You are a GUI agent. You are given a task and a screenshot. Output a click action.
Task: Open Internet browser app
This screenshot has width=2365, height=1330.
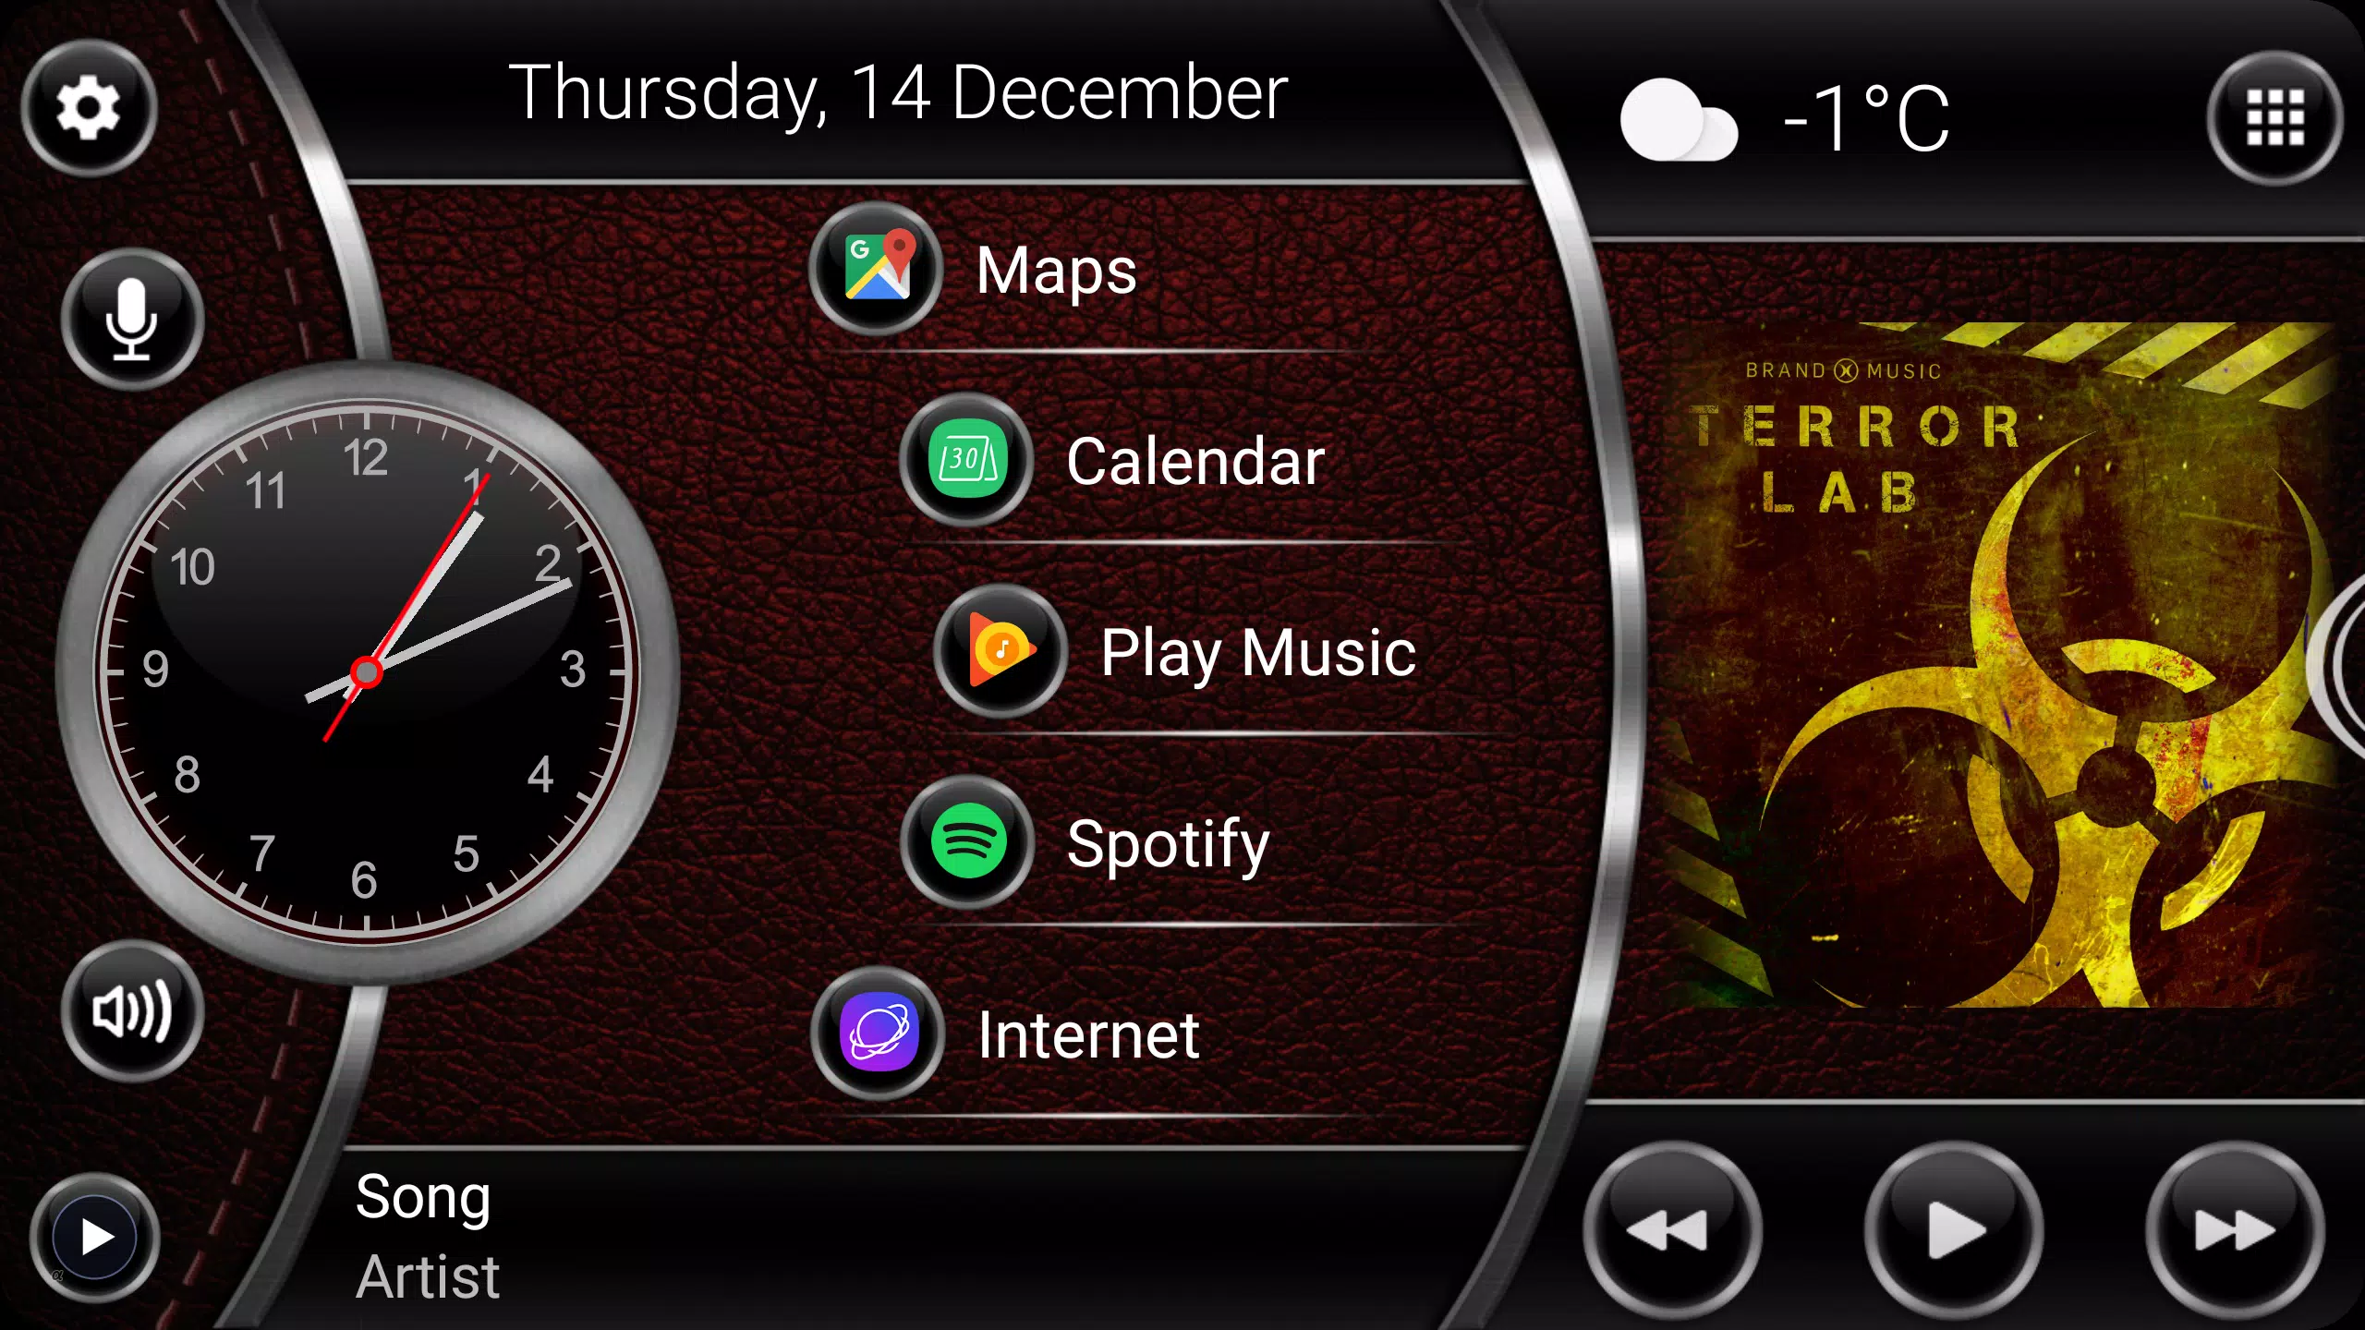pos(880,1034)
